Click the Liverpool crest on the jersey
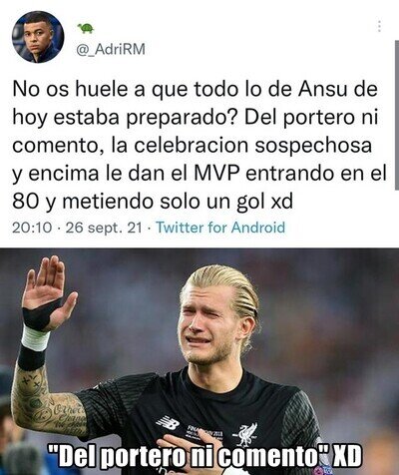The width and height of the screenshot is (399, 475). coord(245,434)
